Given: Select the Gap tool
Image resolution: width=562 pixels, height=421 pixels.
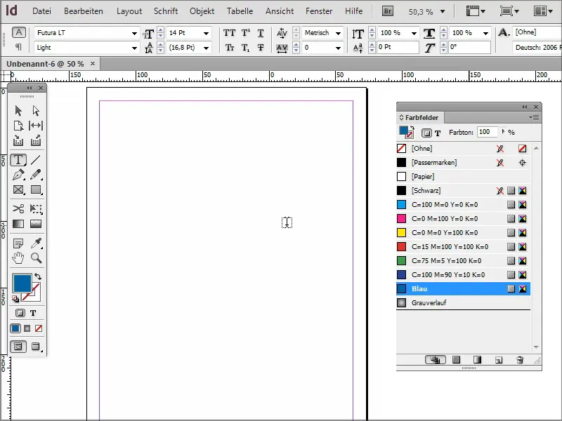Looking at the screenshot, I should [36, 126].
